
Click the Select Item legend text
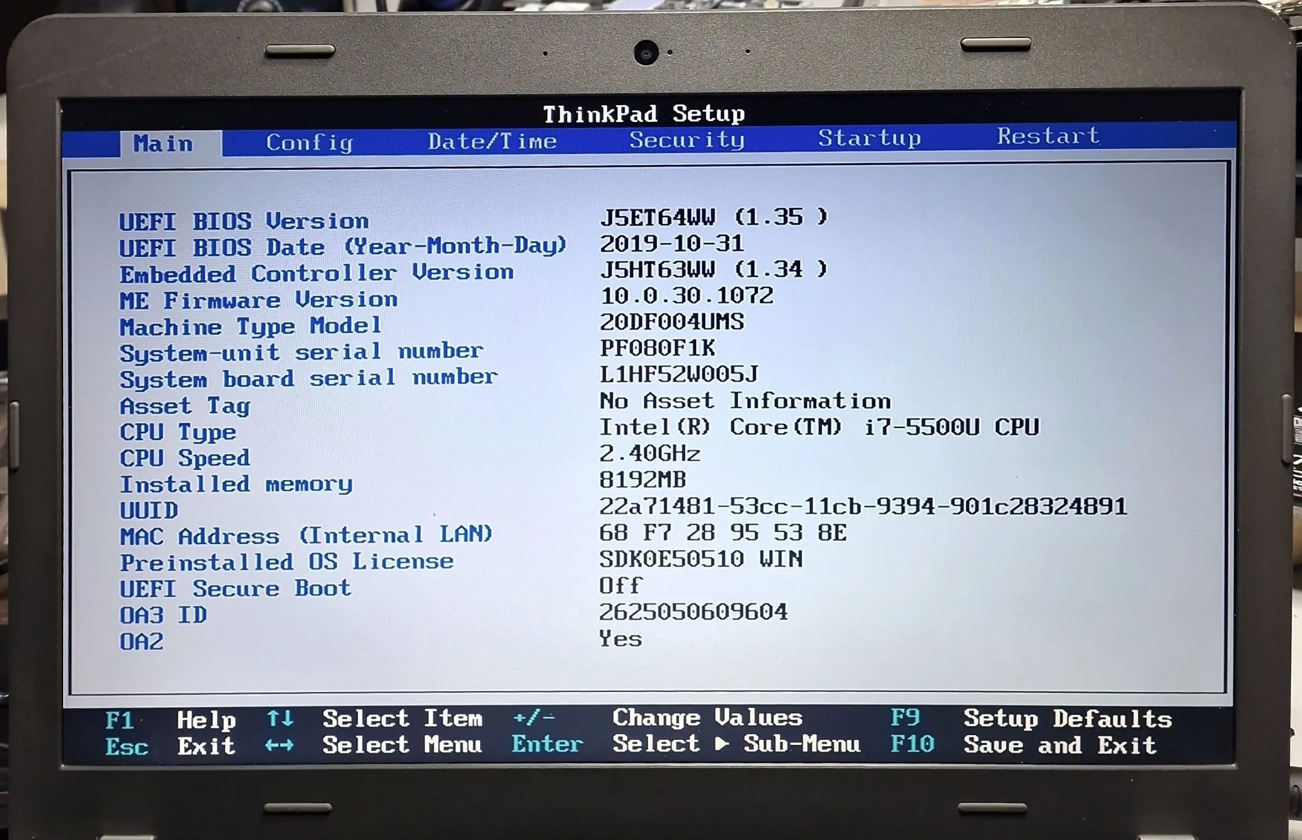point(403,718)
